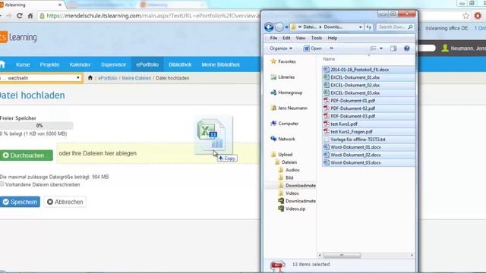Click the Durchsuchen button
The width and height of the screenshot is (486, 273).
pos(27,155)
